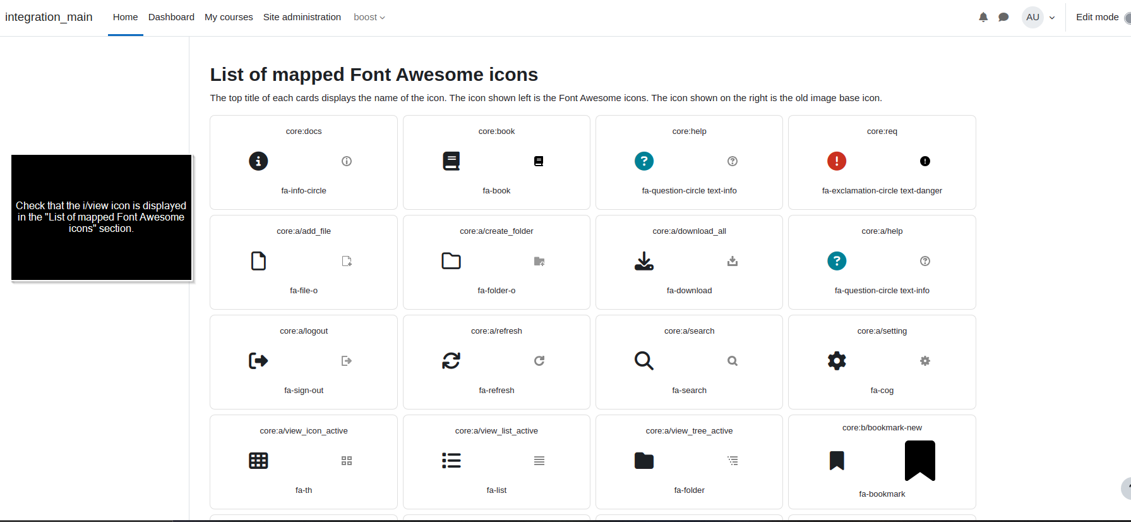The height and width of the screenshot is (522, 1131).
Task: Click the teal question icon in core:a/help card
Action: point(837,261)
